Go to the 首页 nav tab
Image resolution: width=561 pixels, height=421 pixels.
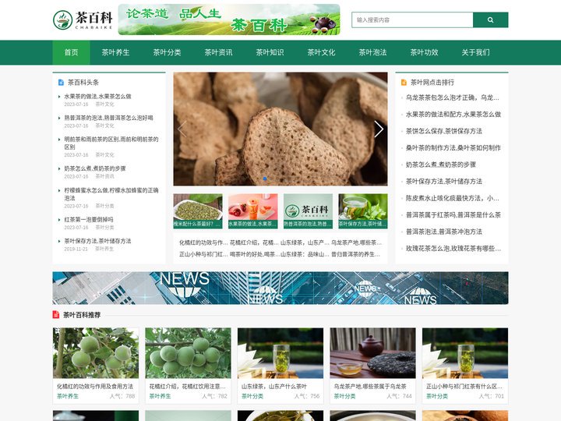coord(71,52)
